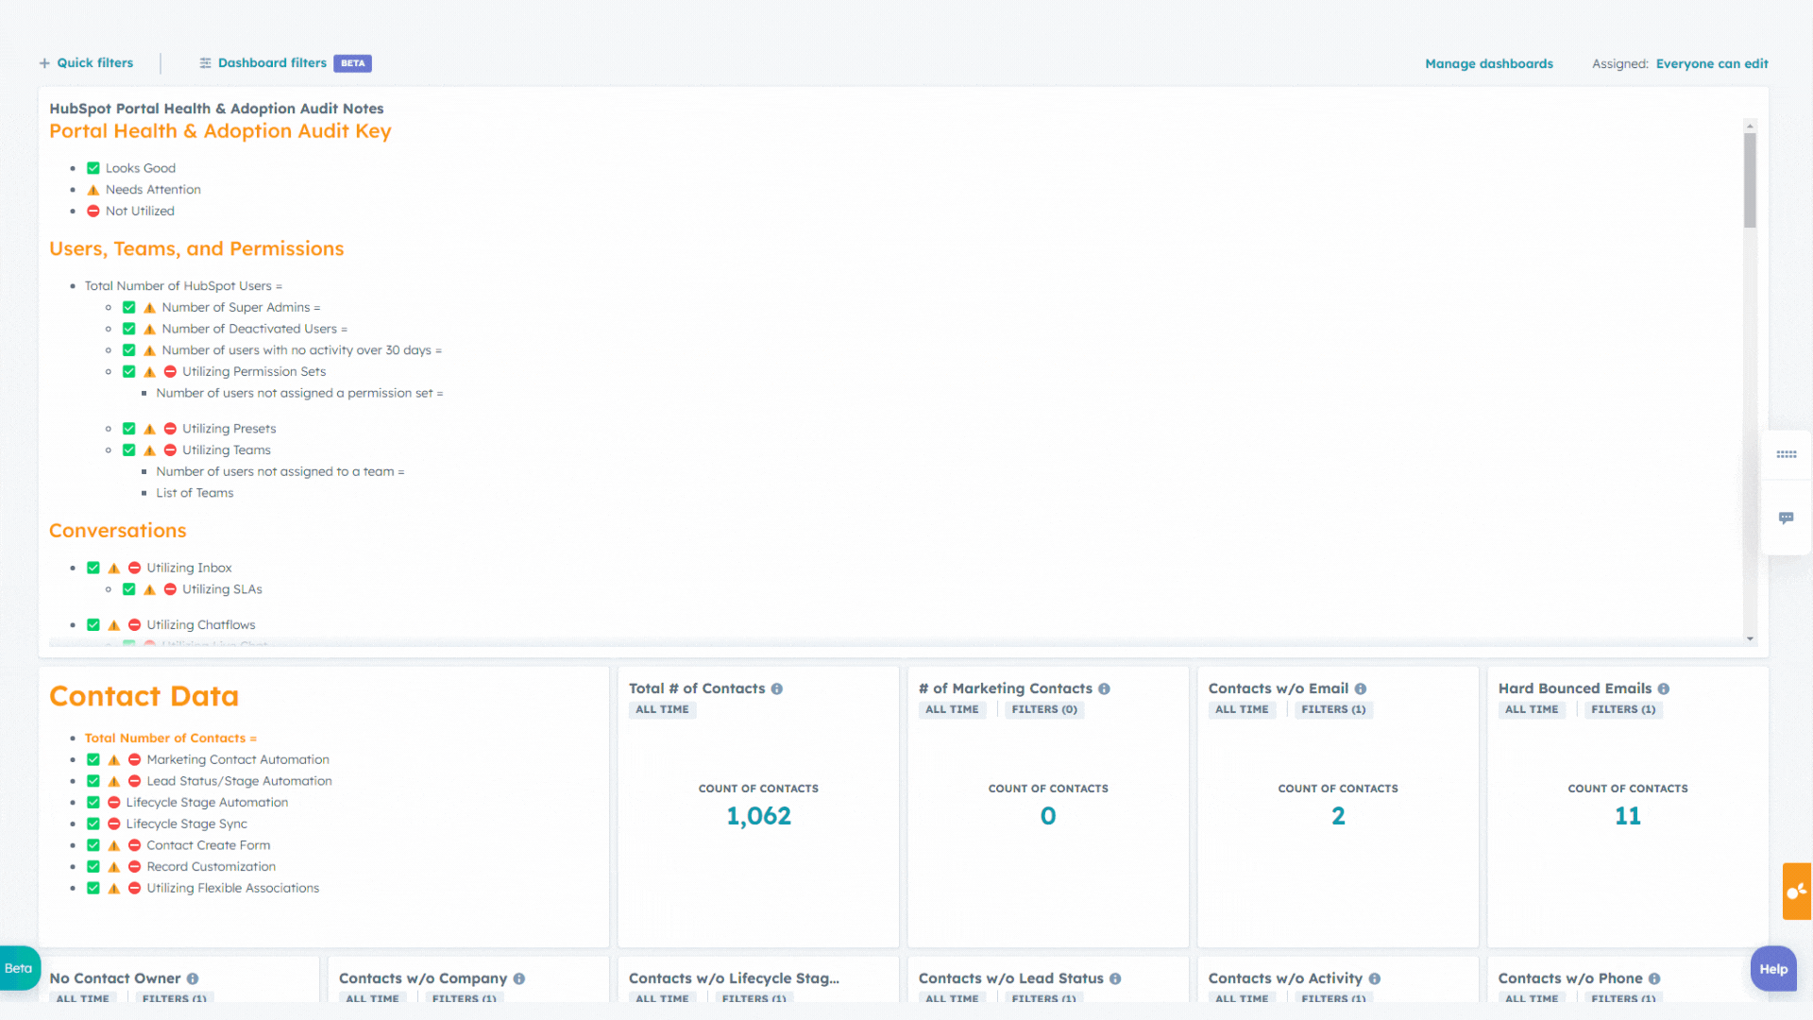Click the info icon beside Hard Bounced Emails
This screenshot has height=1020, width=1813.
[x=1664, y=688]
